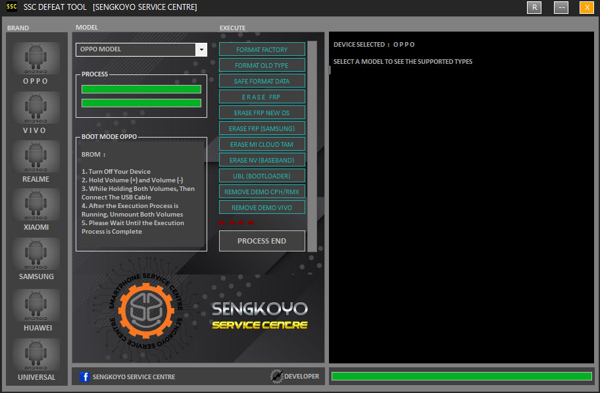Start SAFE FORMAT DATA
The width and height of the screenshot is (600, 393).
pos(262,81)
